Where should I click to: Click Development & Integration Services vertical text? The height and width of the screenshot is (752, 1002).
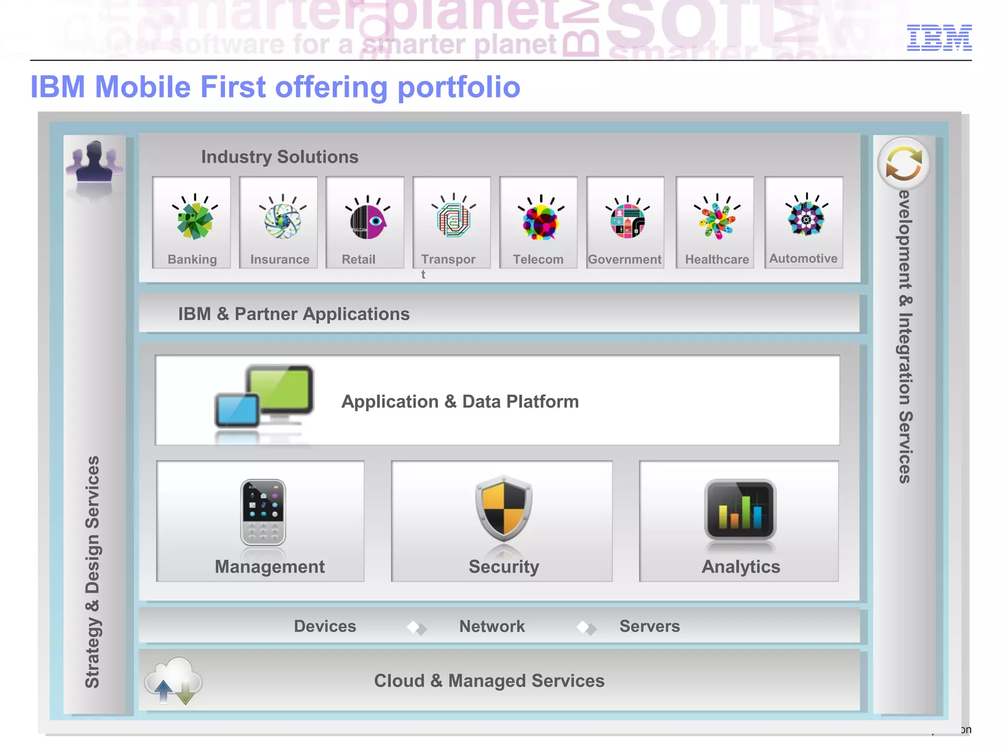click(905, 337)
